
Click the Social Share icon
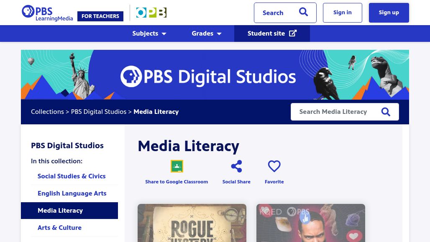point(236,166)
